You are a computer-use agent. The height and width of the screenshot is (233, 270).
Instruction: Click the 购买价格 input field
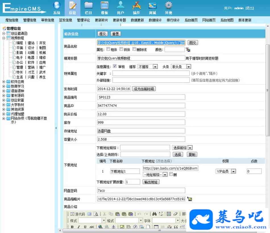[141, 114]
